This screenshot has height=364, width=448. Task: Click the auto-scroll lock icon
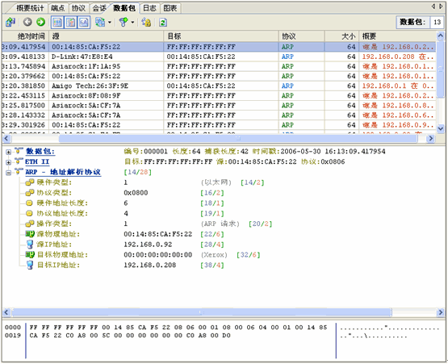click(x=146, y=22)
